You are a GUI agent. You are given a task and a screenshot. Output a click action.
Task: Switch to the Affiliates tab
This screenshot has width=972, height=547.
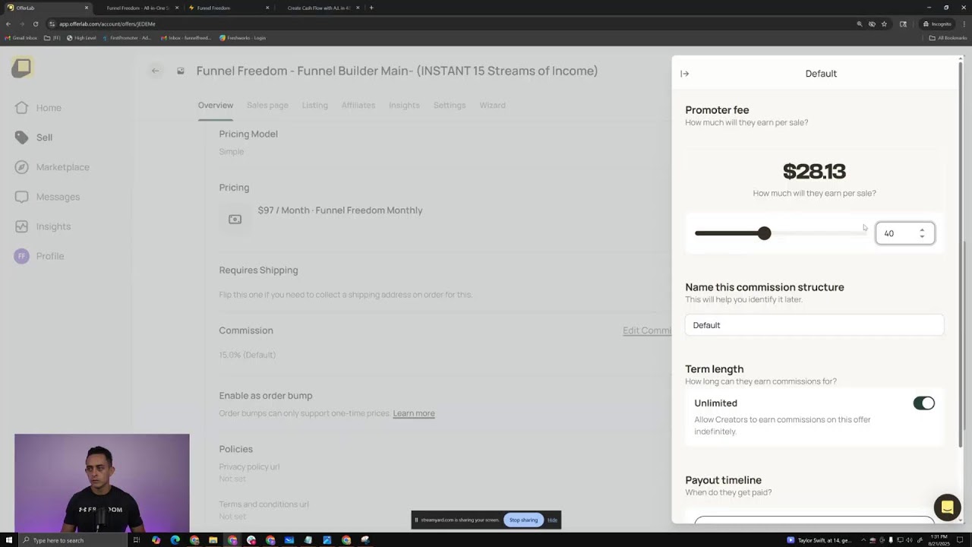coord(358,106)
